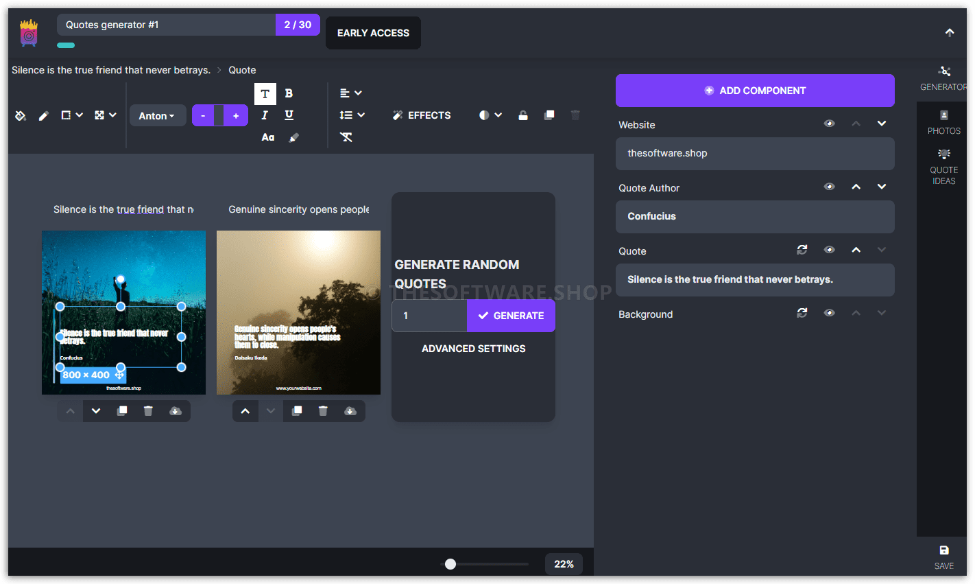
Task: Underline the selected quote text
Action: coord(289,115)
